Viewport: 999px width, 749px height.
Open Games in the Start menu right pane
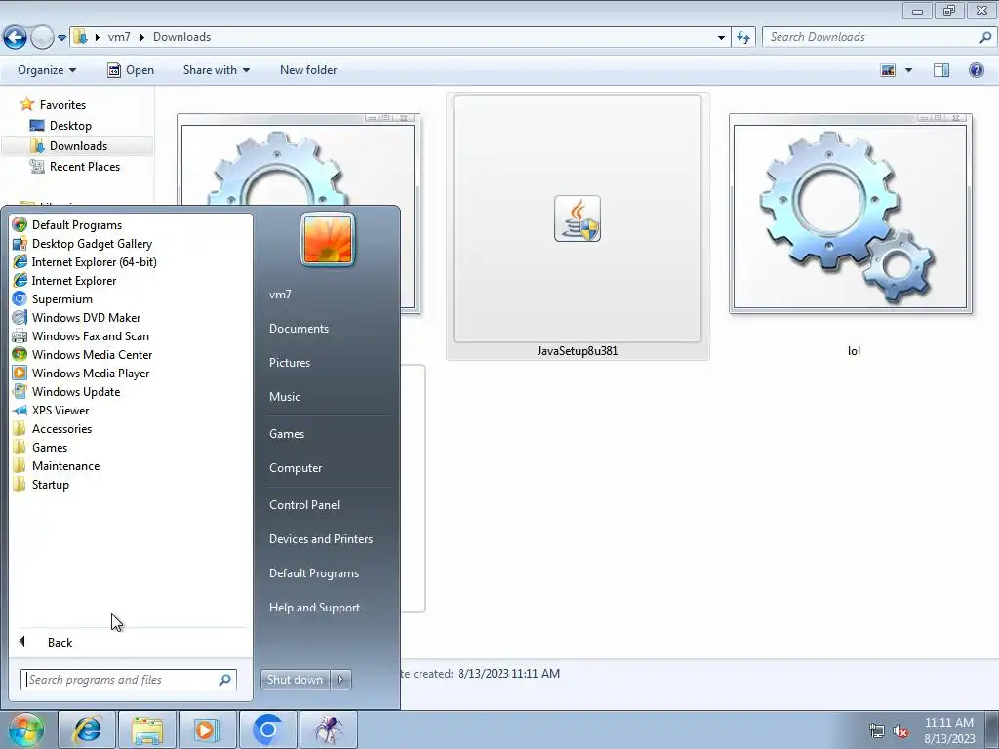[287, 434]
